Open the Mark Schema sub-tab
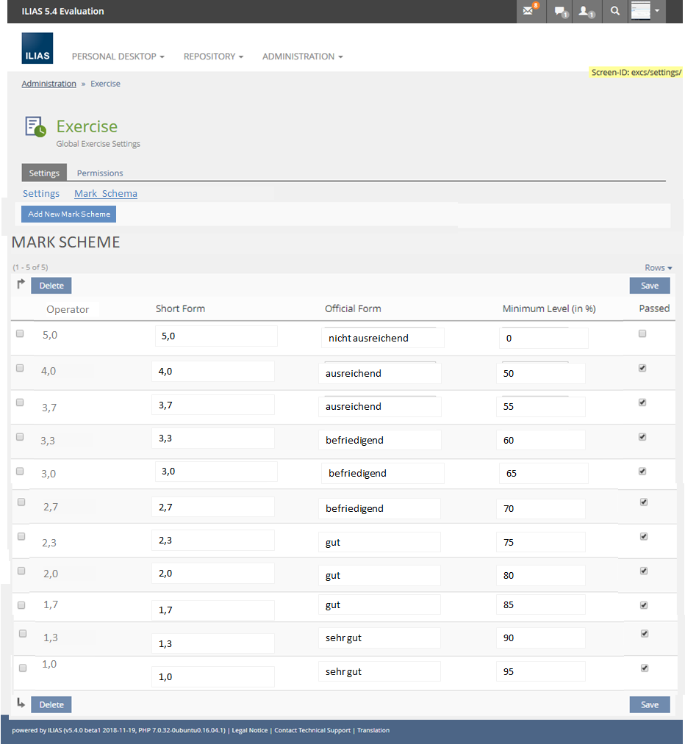The width and height of the screenshot is (685, 744). [105, 194]
